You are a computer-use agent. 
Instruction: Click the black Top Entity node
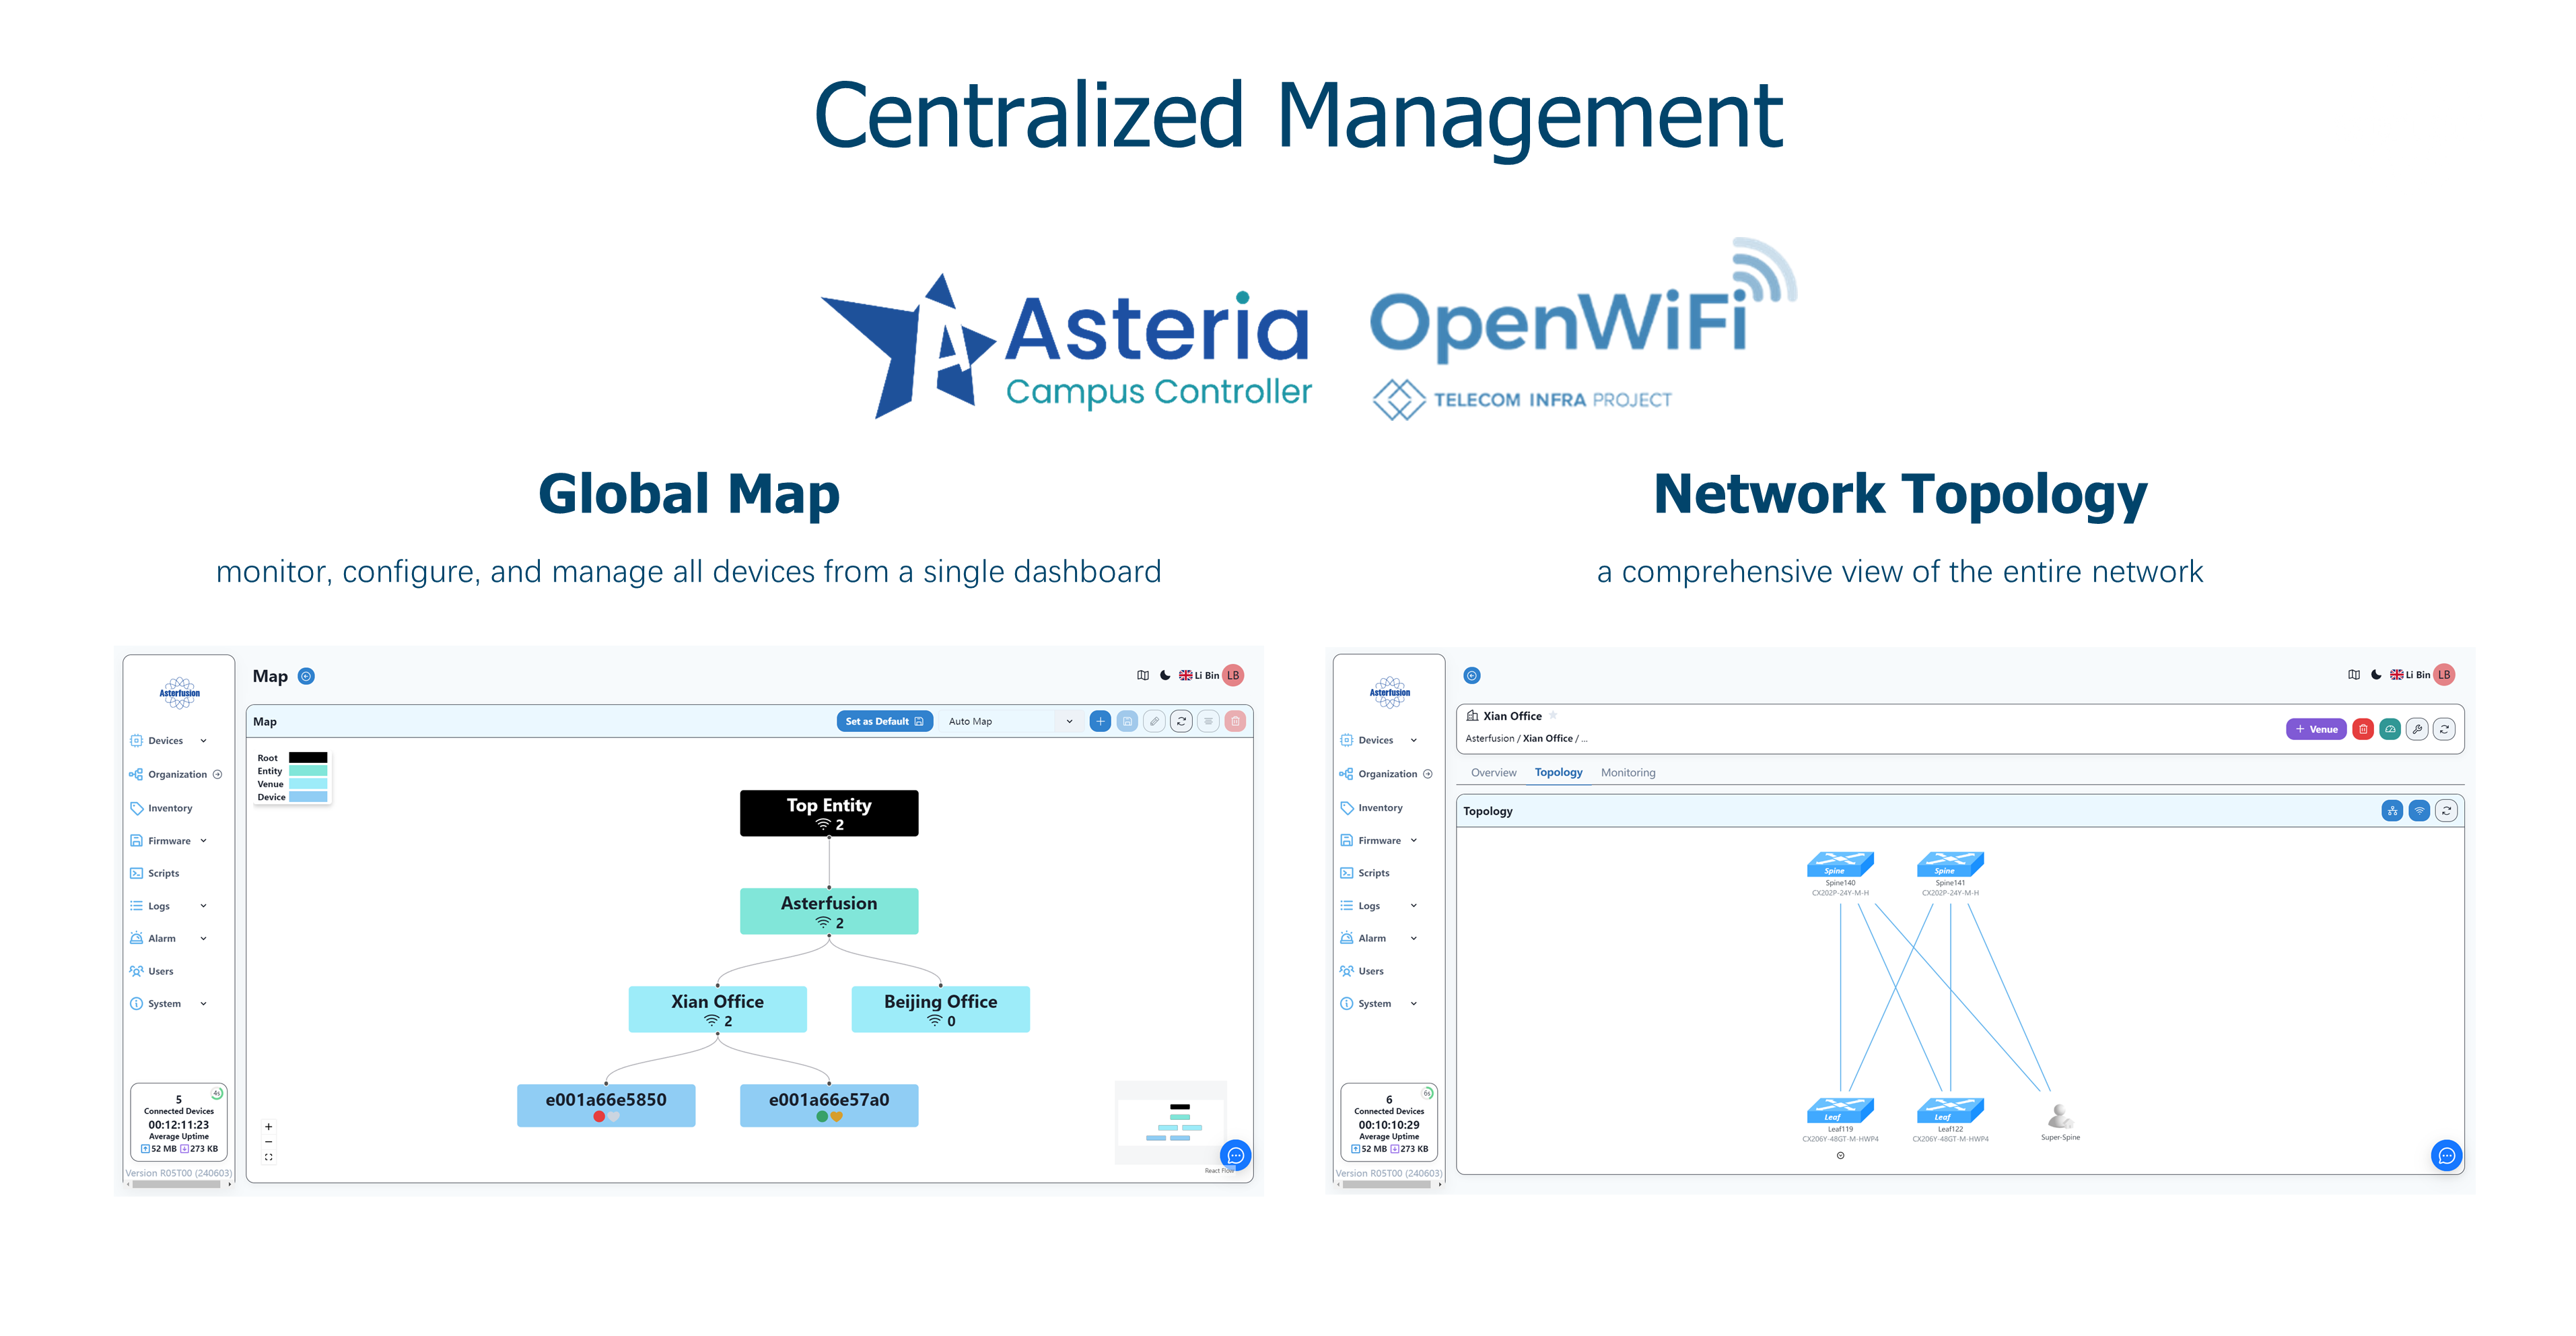pyautogui.click(x=829, y=813)
